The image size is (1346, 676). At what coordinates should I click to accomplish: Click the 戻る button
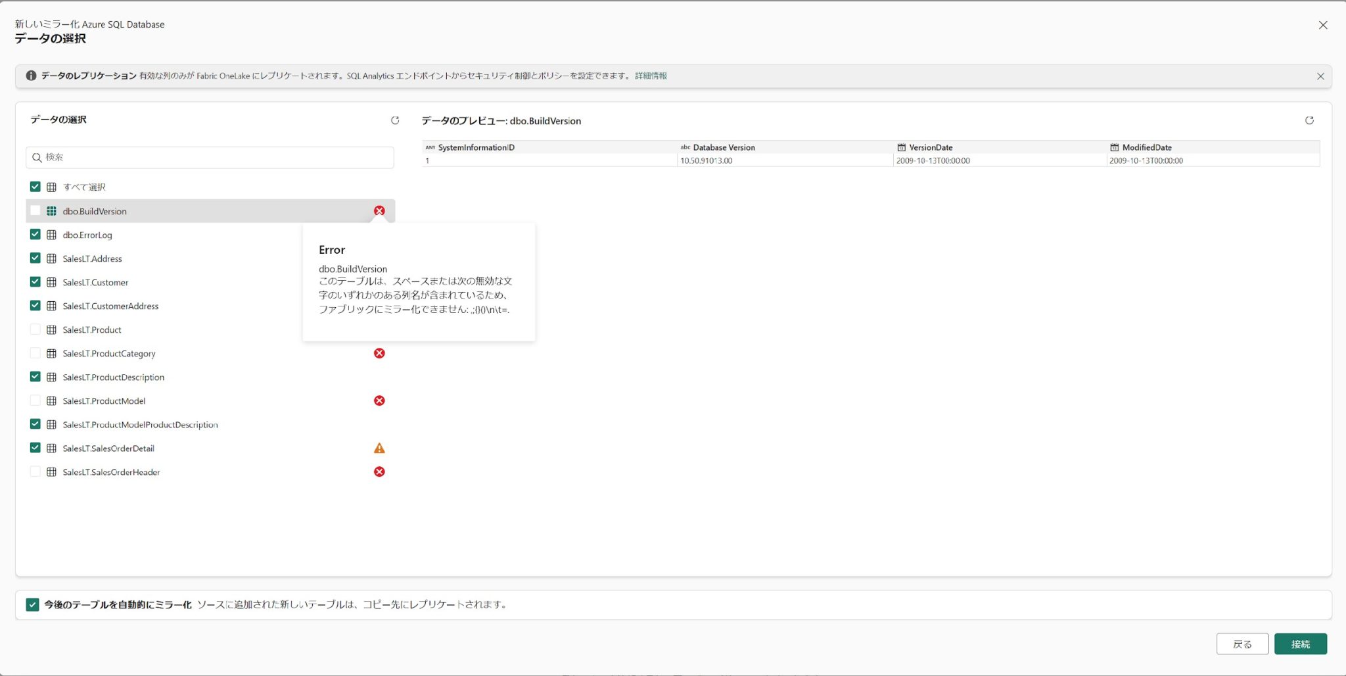tap(1242, 644)
